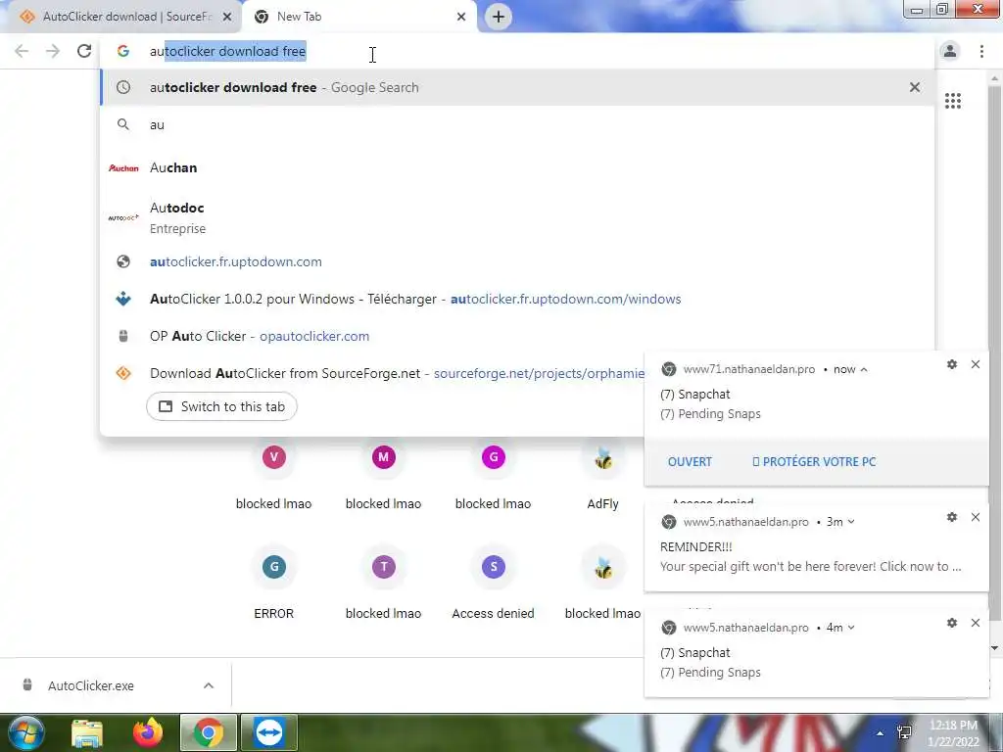Expand the REMINDER notification chevron
Screen dimensions: 1003x752
[851, 522]
